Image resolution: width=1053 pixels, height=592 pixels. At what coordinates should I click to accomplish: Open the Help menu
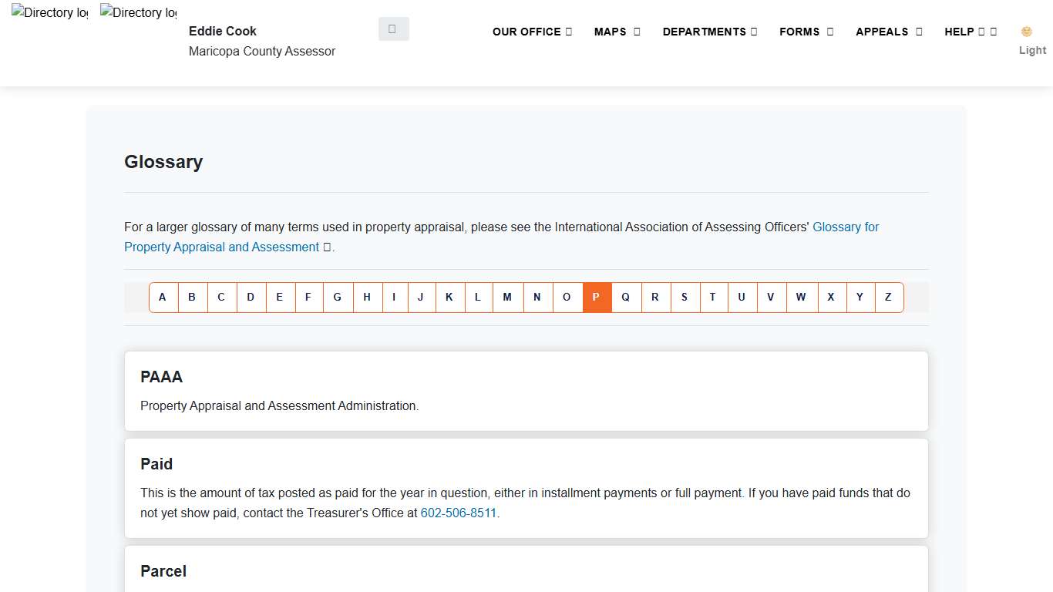click(970, 32)
